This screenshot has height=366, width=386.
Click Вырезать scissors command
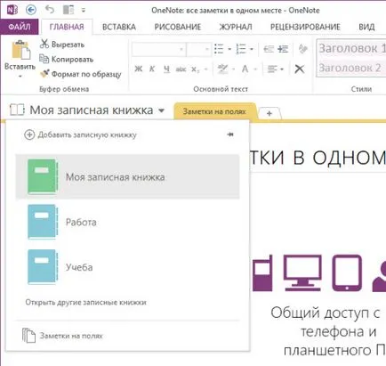[62, 45]
